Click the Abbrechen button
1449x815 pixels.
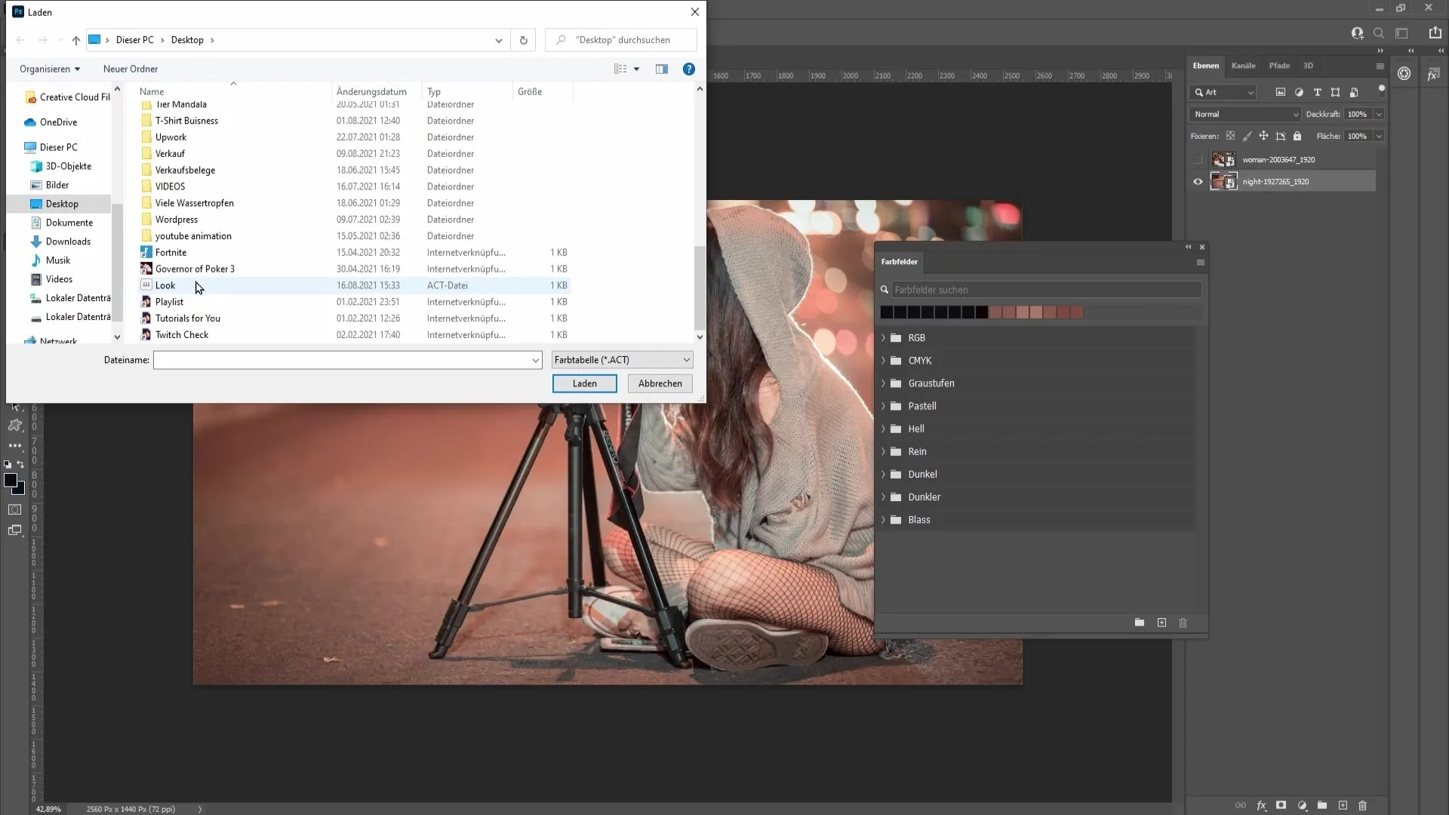click(660, 383)
